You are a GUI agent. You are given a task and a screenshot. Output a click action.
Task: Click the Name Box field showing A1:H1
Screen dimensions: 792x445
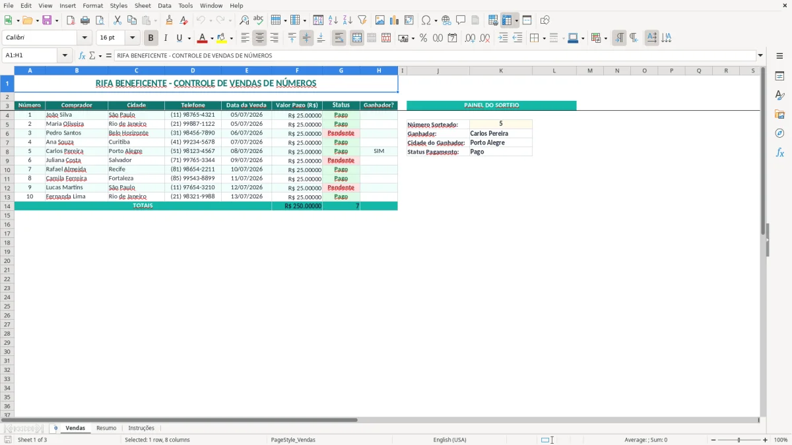point(30,56)
